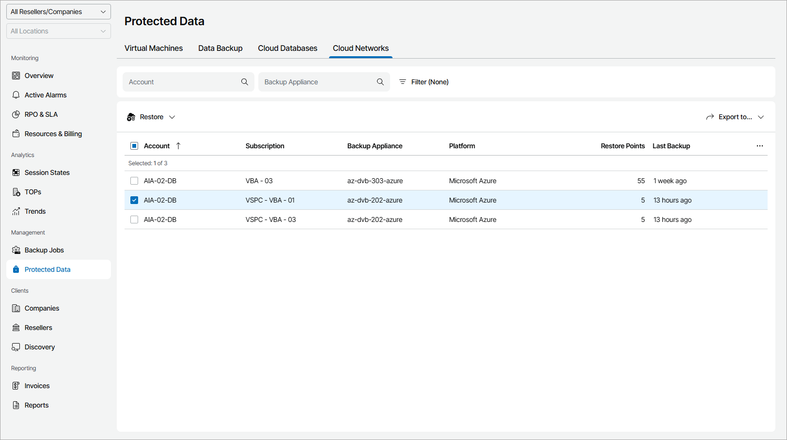Toggle the select-all checkbox in table header
This screenshot has width=787, height=440.
click(134, 146)
